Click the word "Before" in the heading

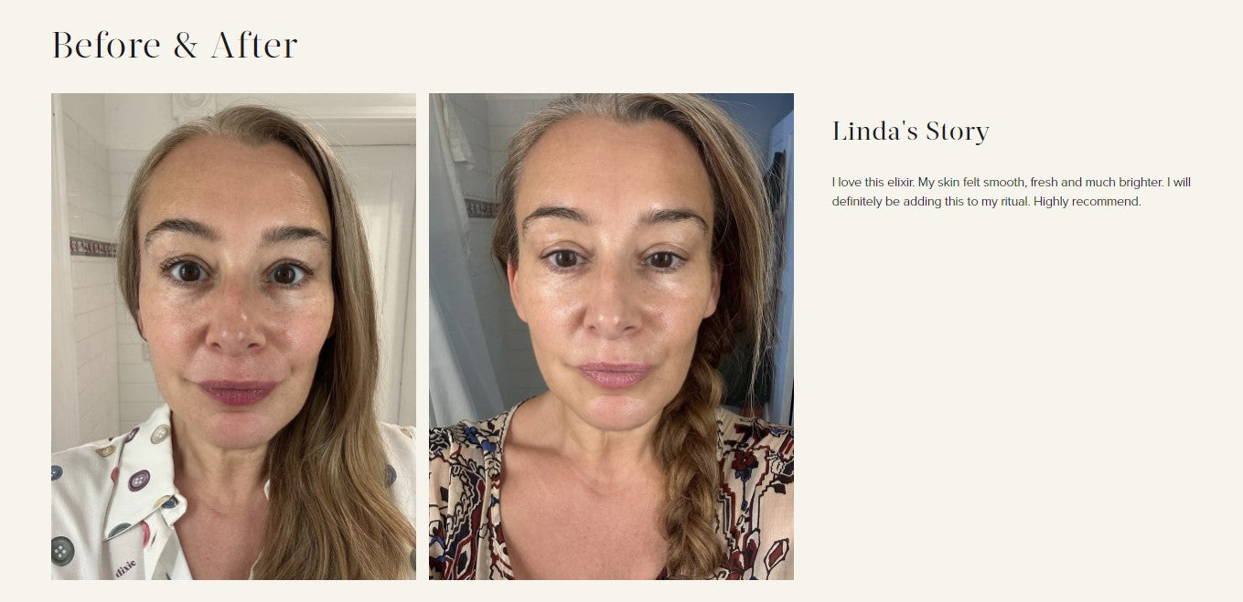[107, 46]
